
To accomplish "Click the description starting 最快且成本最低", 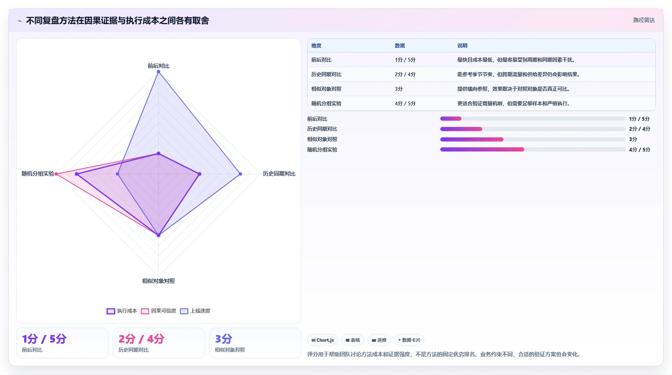I will (x=517, y=60).
